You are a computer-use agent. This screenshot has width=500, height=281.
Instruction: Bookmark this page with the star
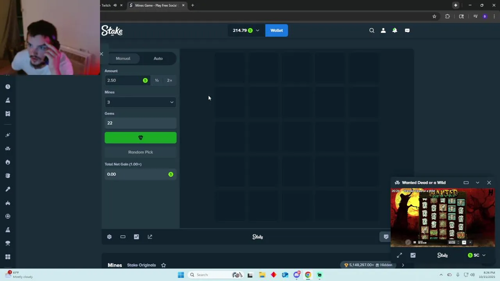[x=434, y=16]
